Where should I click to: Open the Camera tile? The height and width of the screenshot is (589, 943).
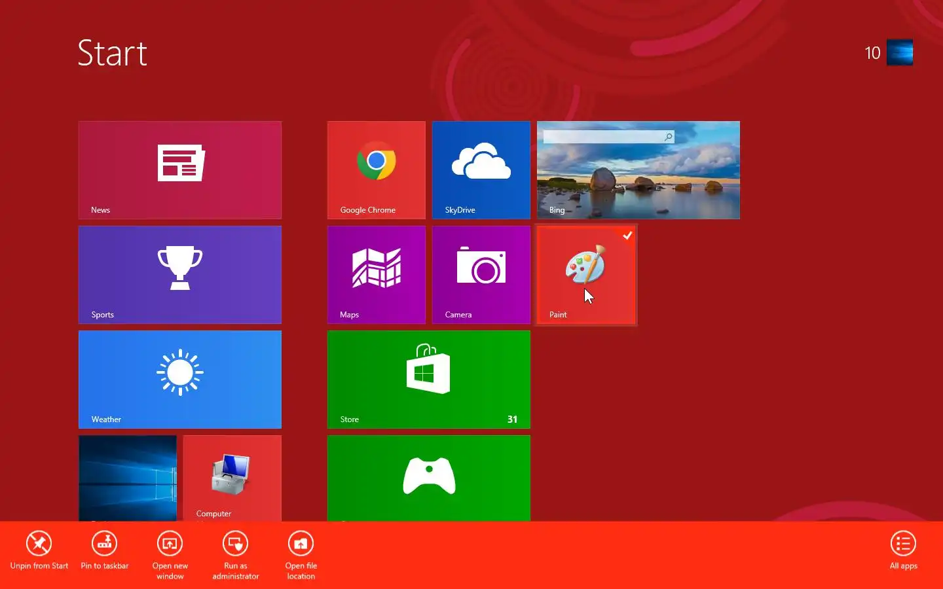click(x=481, y=275)
